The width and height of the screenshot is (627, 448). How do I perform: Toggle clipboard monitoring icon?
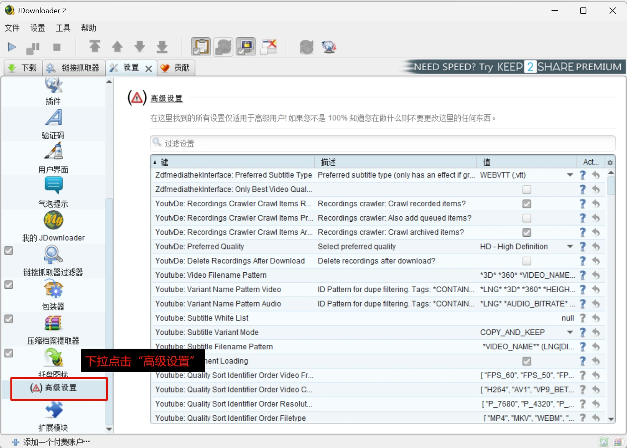point(201,46)
